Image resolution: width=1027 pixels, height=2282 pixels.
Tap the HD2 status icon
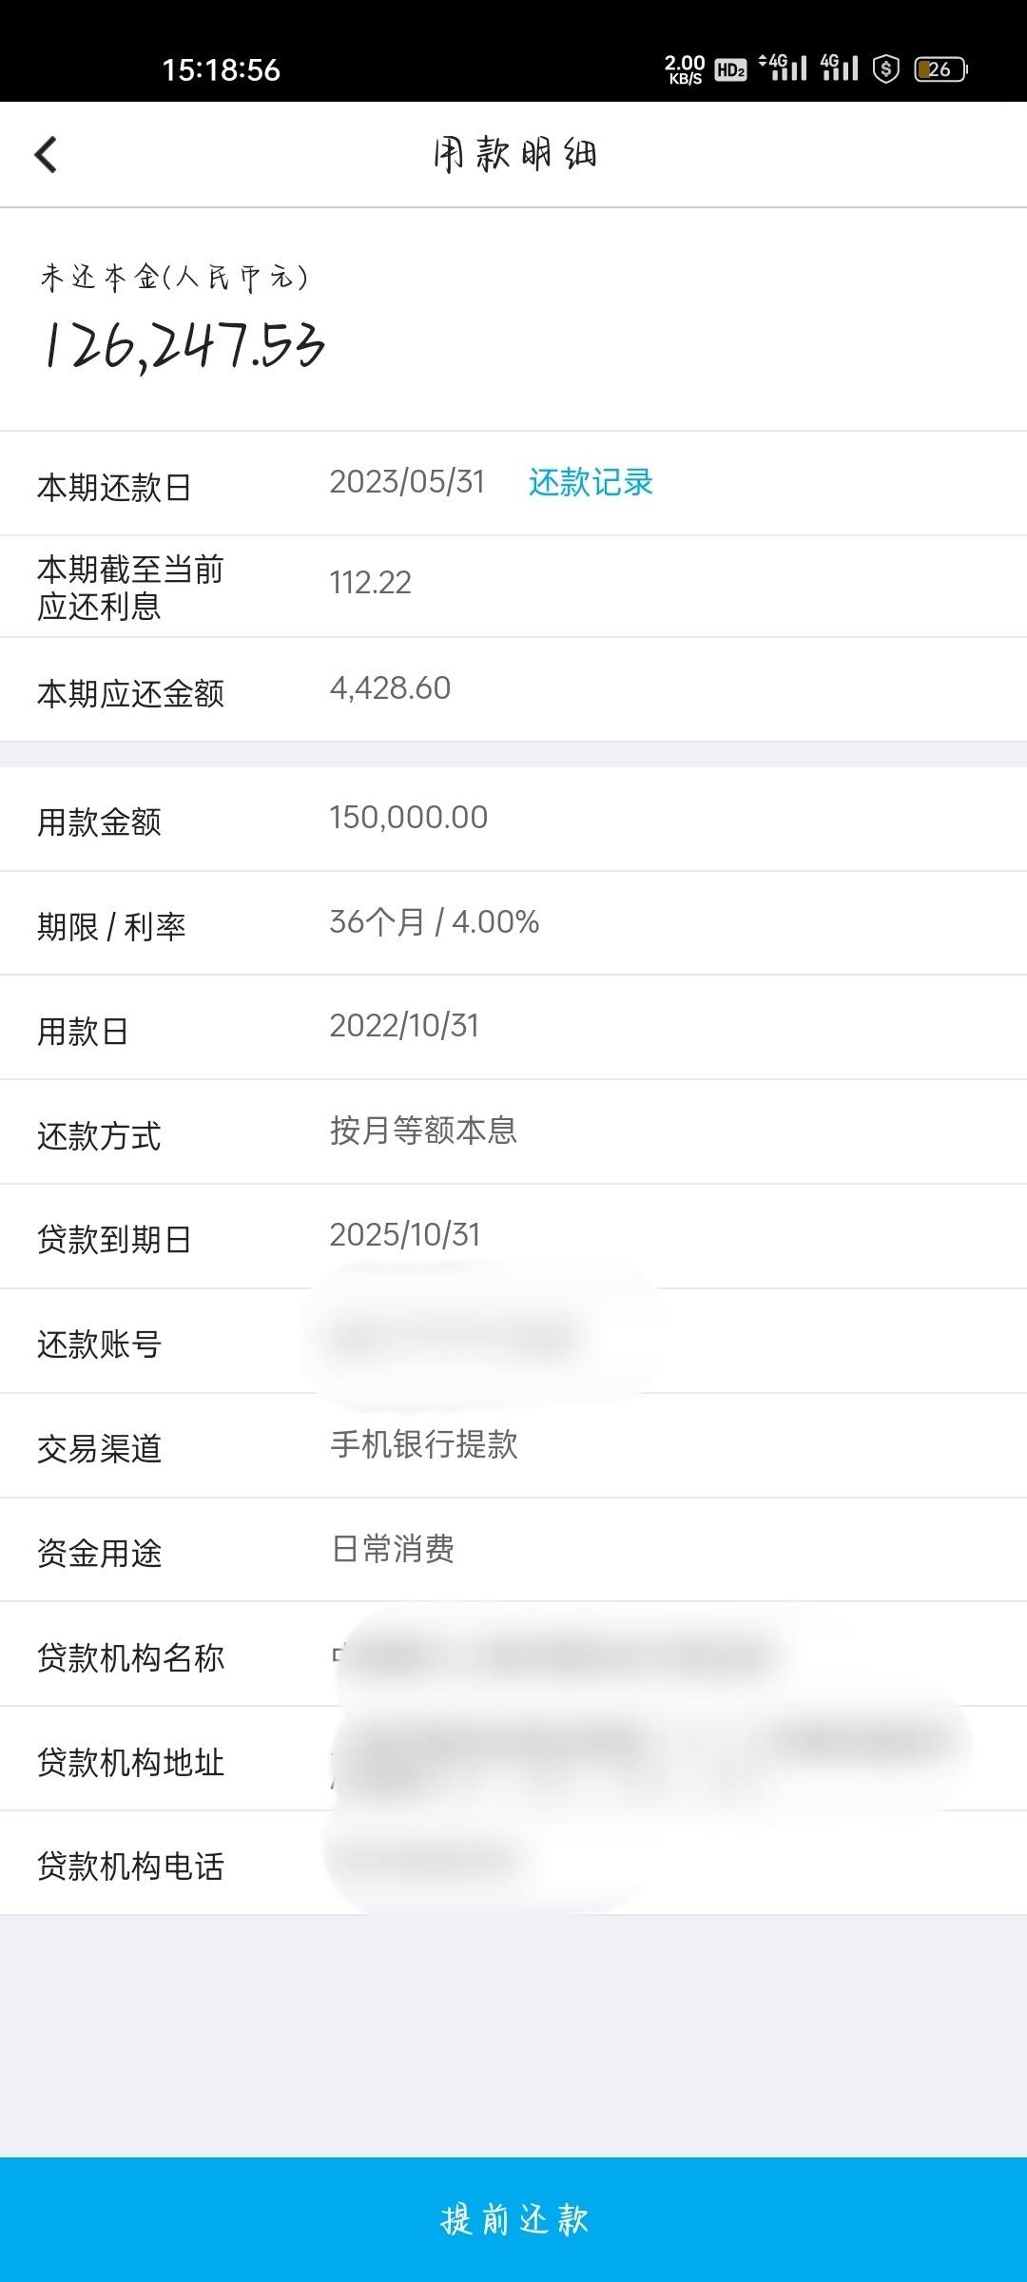tap(730, 69)
